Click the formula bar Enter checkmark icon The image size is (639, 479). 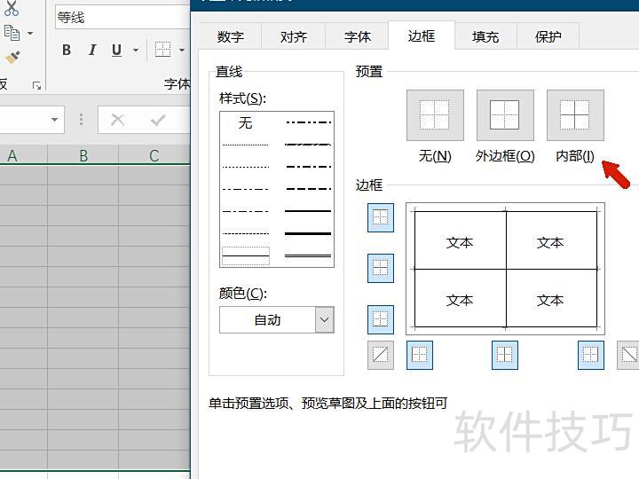[x=158, y=120]
